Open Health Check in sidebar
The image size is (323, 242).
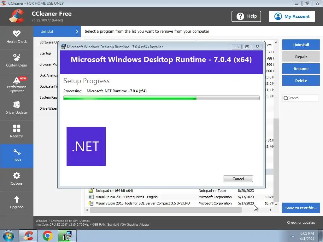(17, 37)
